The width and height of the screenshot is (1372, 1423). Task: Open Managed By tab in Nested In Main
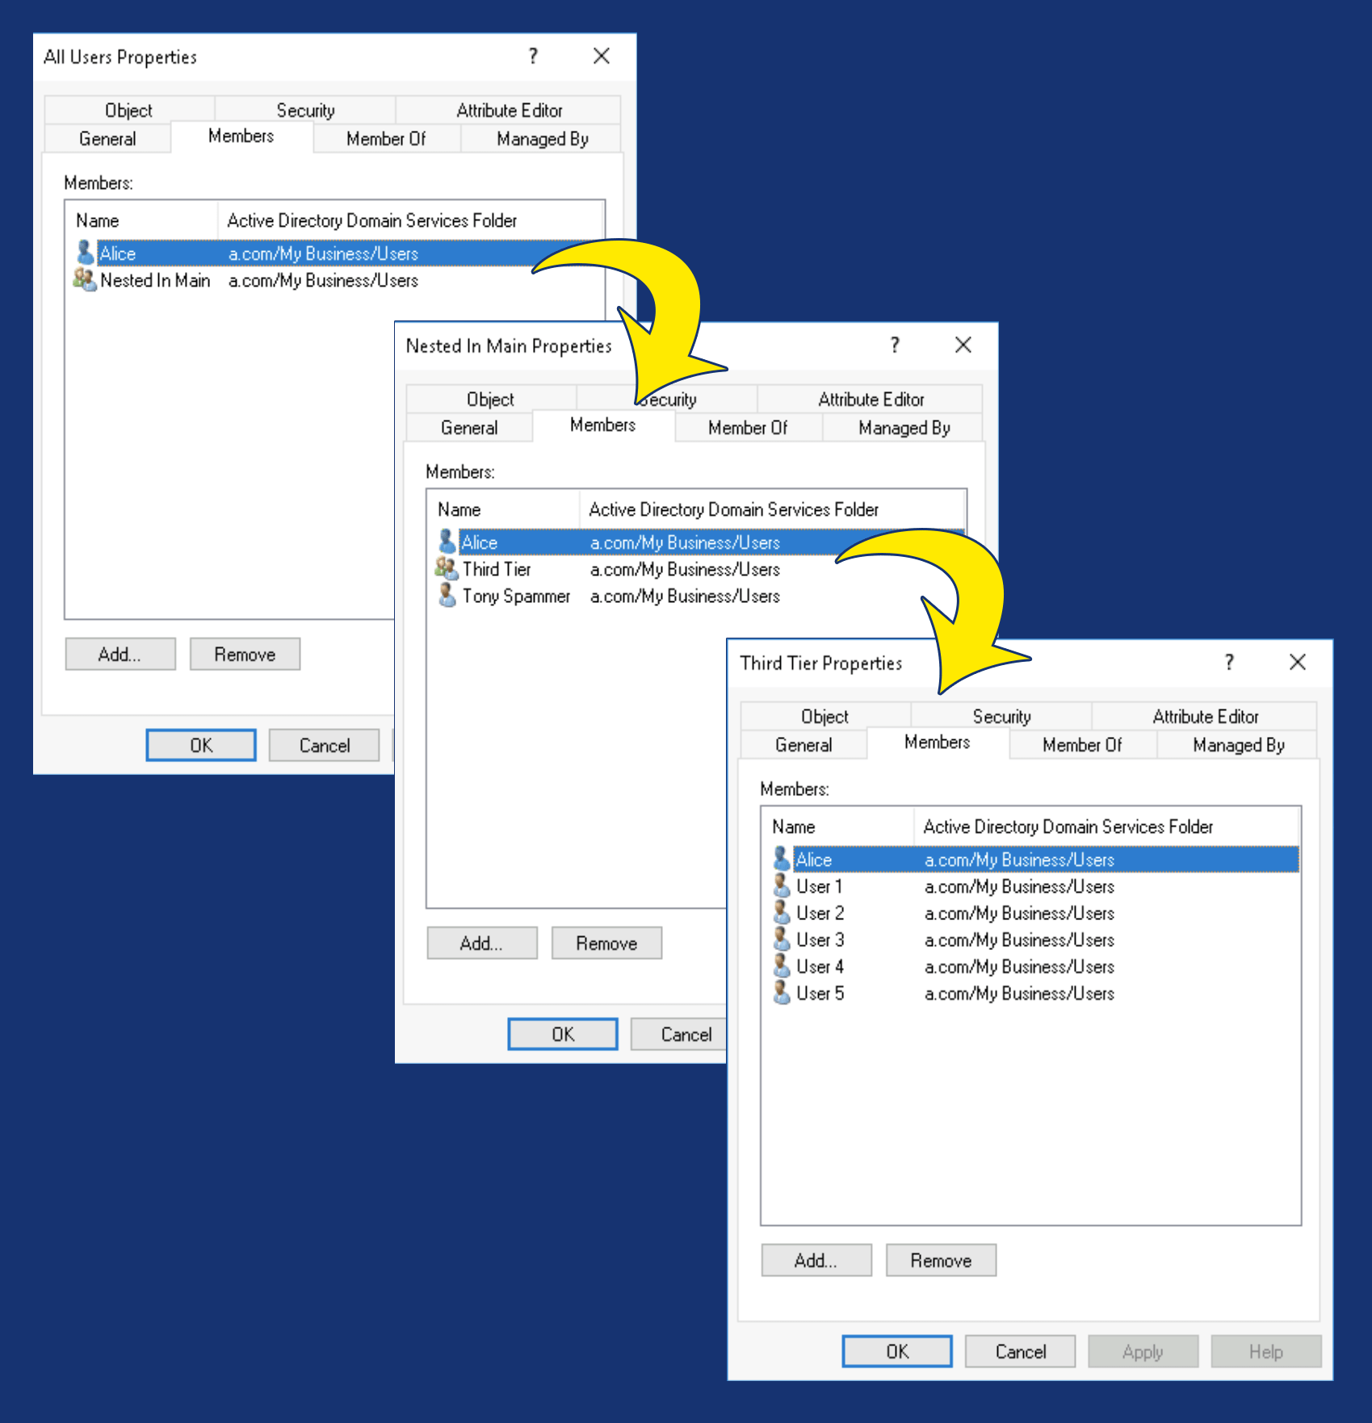tap(904, 428)
